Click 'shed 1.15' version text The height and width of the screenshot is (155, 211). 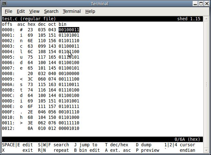coord(189,19)
